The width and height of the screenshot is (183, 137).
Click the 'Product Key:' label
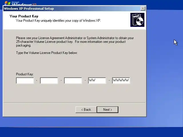pyautogui.click(x=25, y=74)
